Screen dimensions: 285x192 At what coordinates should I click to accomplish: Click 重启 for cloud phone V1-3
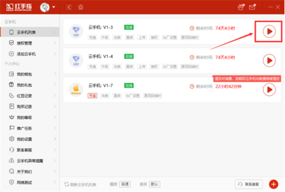coord(130,37)
